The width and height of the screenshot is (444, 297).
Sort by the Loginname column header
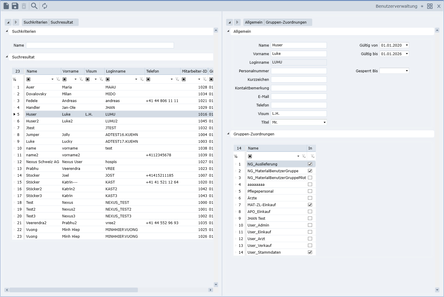click(x=116, y=71)
